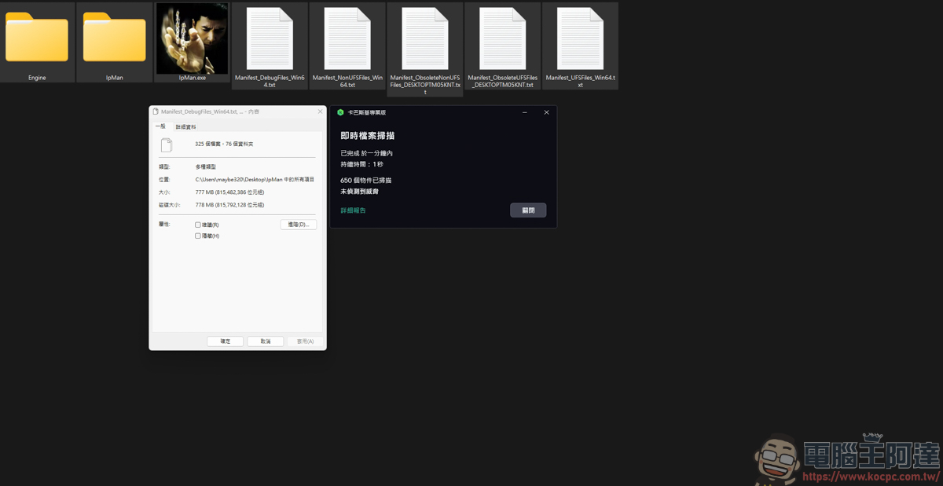Click the 關閉 button in Kaspersky scan window
Screen dimensions: 943x486
(x=528, y=210)
